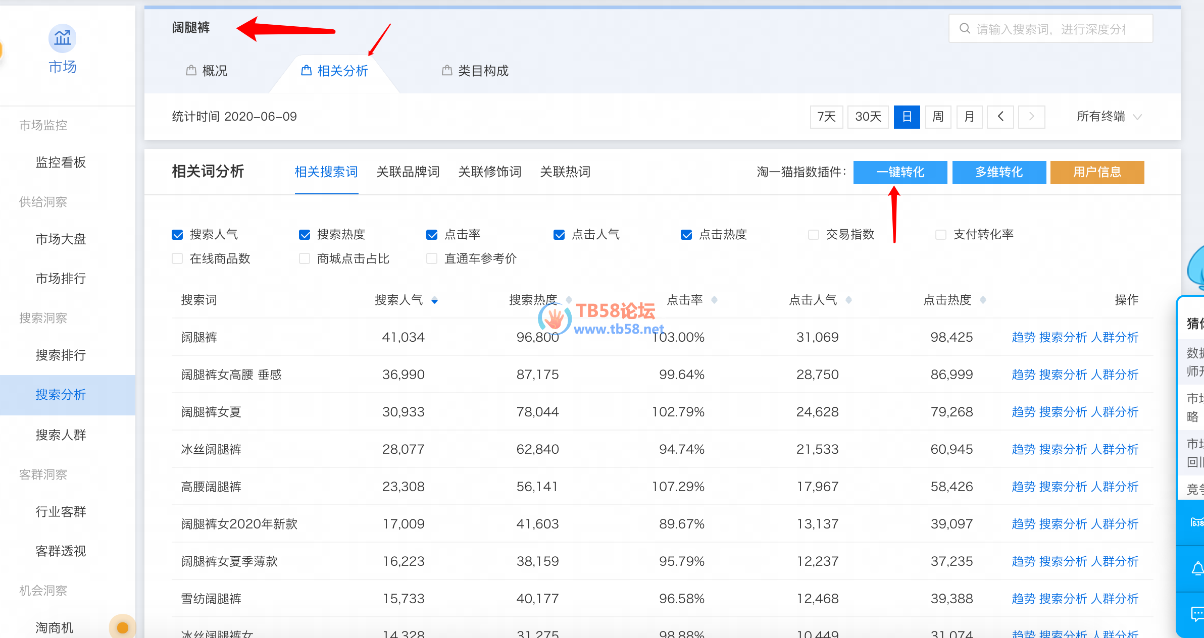
Task: Open the chat message icon on right panel
Action: (1197, 614)
